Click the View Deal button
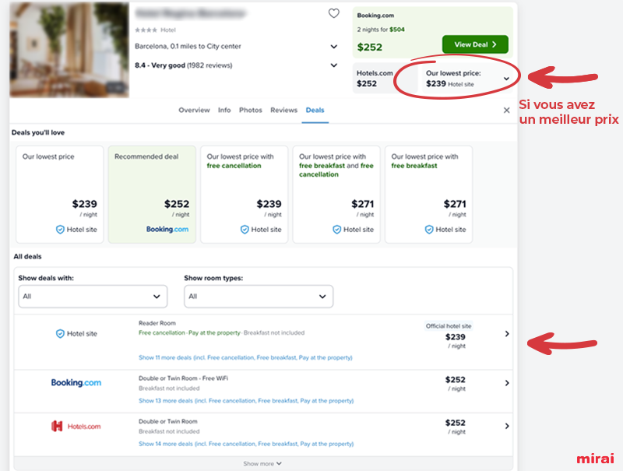 coord(473,44)
